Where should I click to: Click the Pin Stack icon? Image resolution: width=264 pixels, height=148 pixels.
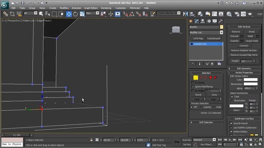pyautogui.click(x=193, y=64)
